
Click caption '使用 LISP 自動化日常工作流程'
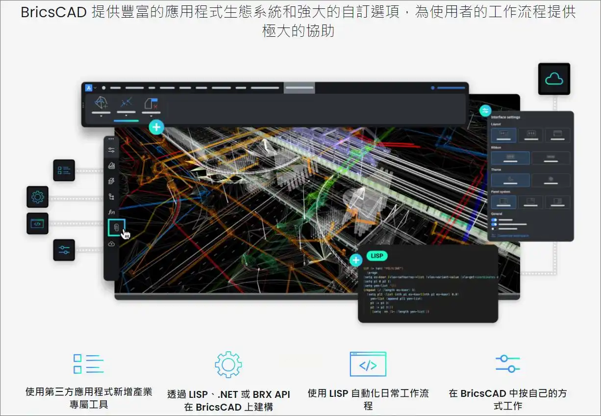pyautogui.click(x=368, y=399)
